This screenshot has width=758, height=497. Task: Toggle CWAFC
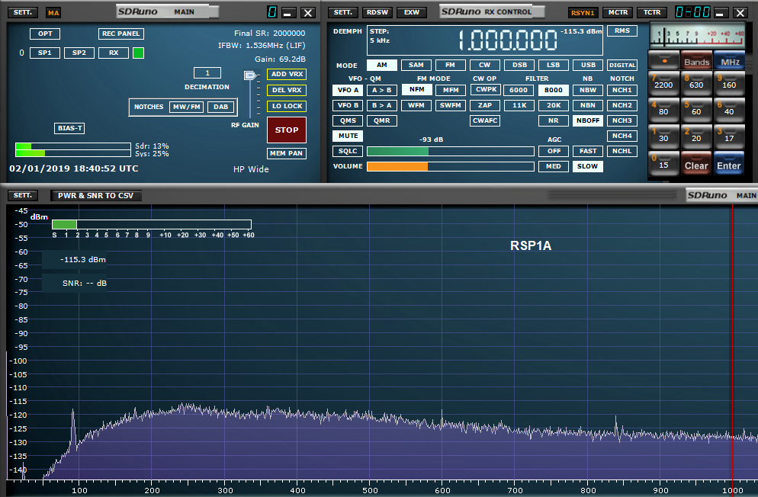pyautogui.click(x=485, y=120)
